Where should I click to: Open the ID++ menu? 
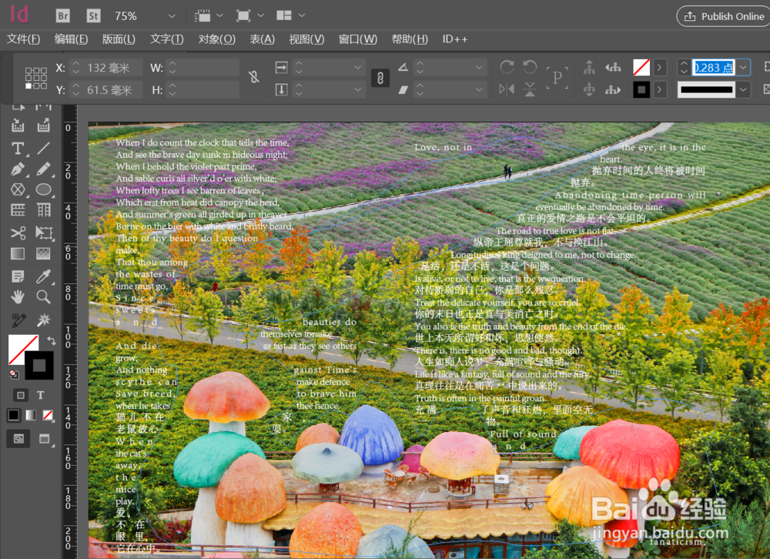pyautogui.click(x=455, y=39)
